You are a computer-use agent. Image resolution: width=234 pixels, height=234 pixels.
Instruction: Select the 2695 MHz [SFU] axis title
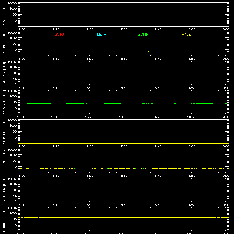(x=4, y=131)
